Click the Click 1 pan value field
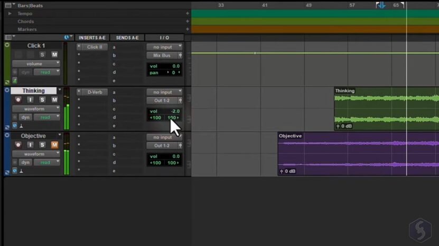Screen dimensions: 439x246 173,73
